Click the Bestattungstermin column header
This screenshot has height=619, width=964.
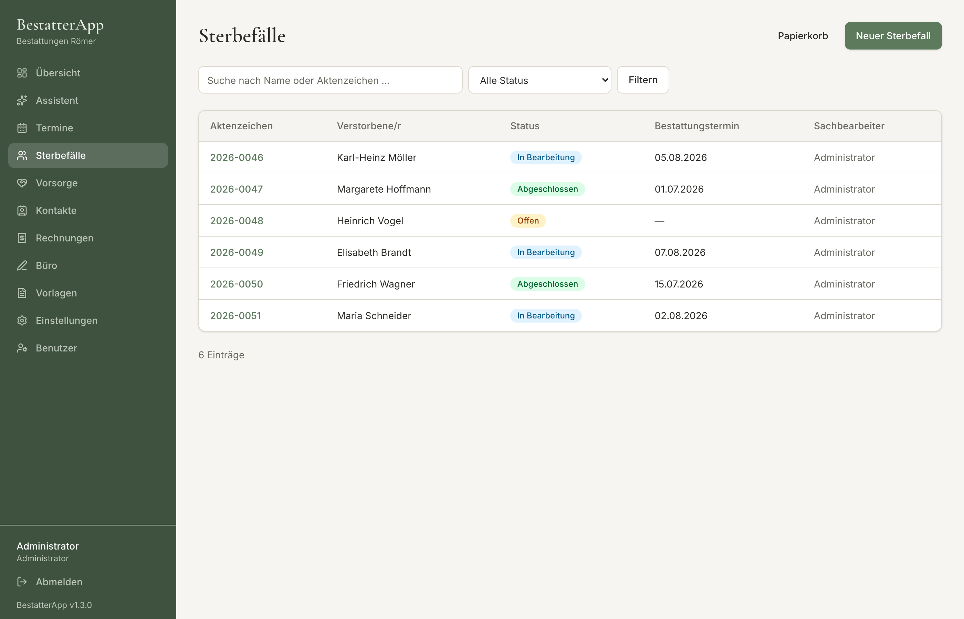(x=697, y=126)
